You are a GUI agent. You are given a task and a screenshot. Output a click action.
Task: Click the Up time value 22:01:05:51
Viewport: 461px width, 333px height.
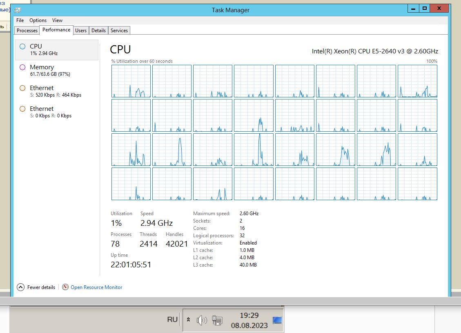131,265
